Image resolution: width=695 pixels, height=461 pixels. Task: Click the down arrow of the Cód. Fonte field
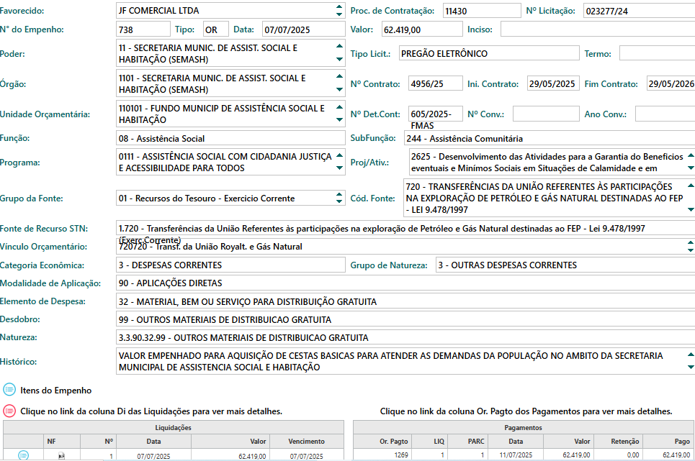click(690, 210)
